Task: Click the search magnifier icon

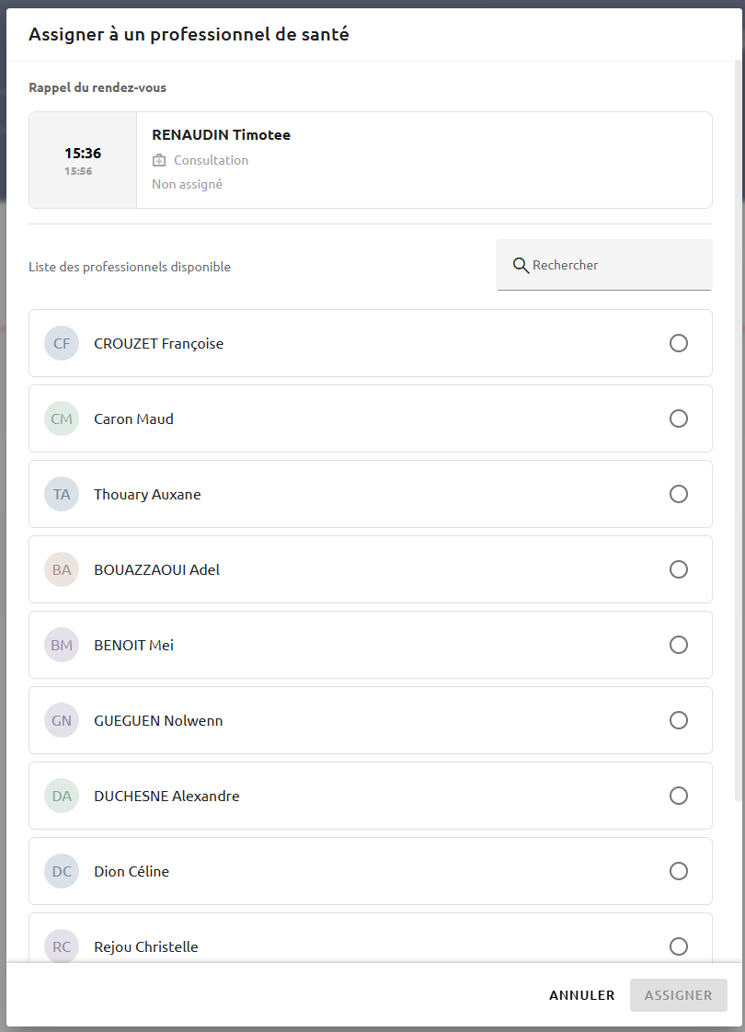Action: point(521,265)
